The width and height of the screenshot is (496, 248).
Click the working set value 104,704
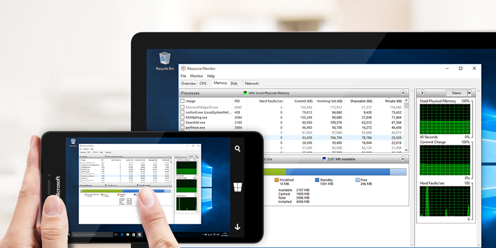(335, 138)
